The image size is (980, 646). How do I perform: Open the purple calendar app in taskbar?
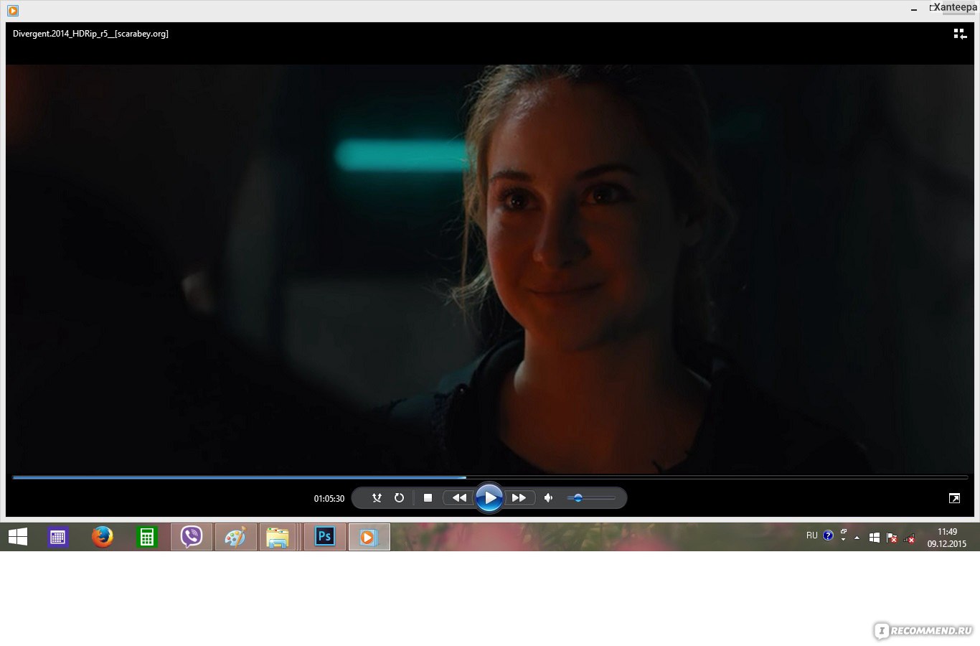58,537
